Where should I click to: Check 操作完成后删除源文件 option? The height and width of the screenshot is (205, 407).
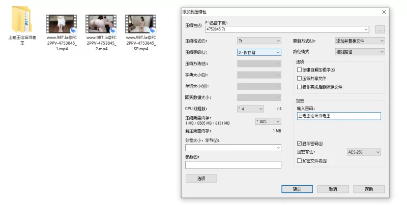click(299, 87)
